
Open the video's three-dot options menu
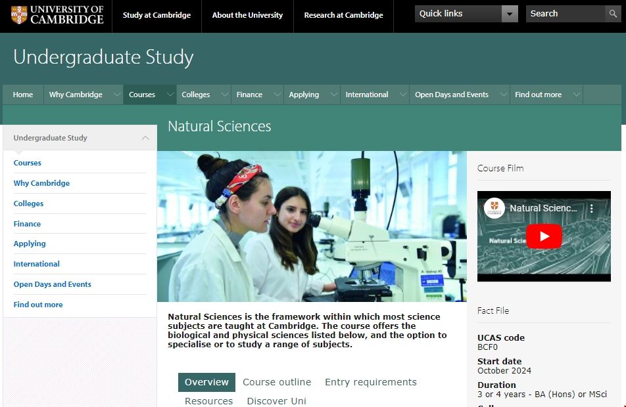tap(591, 208)
